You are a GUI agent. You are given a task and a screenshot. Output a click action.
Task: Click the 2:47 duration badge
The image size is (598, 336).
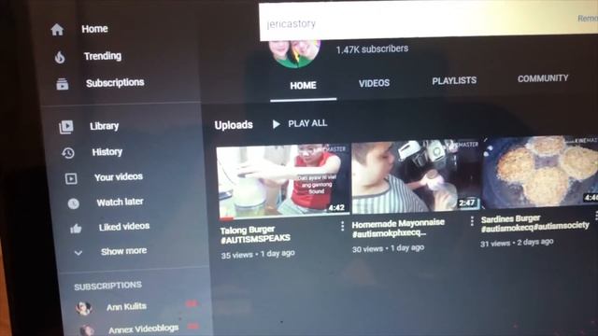467,203
